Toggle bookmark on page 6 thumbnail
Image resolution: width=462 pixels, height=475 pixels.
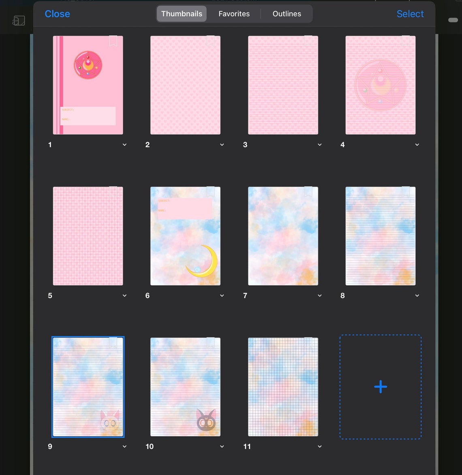(211, 192)
